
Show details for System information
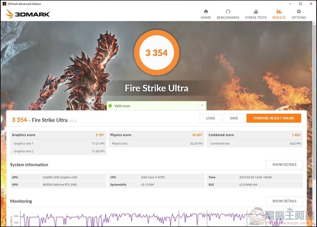[284, 164]
